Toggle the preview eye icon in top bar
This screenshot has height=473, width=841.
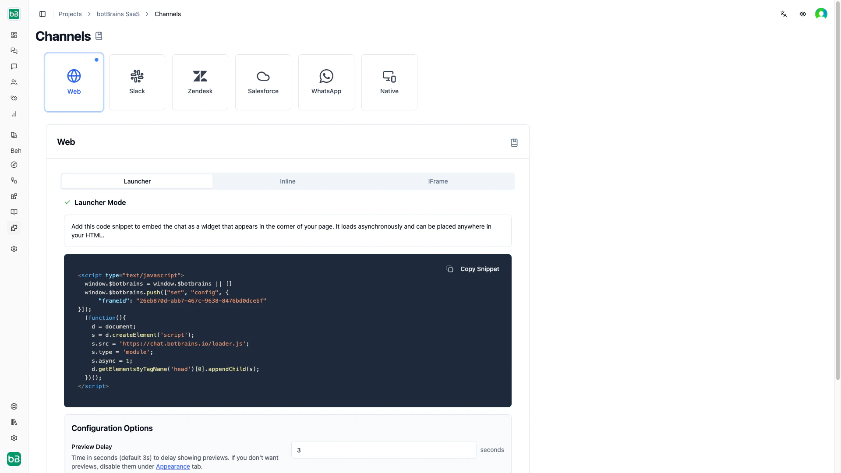click(x=802, y=14)
